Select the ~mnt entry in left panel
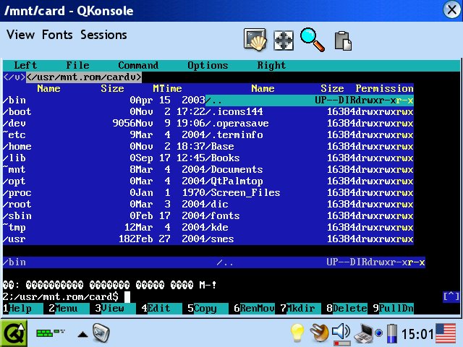This screenshot has height=347, width=463. pyautogui.click(x=104, y=169)
